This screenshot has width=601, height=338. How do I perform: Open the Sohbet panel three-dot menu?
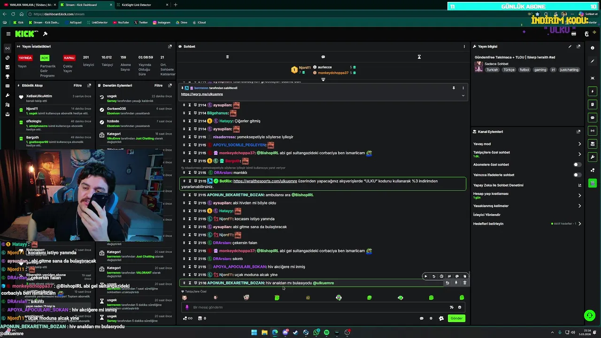pos(464,46)
